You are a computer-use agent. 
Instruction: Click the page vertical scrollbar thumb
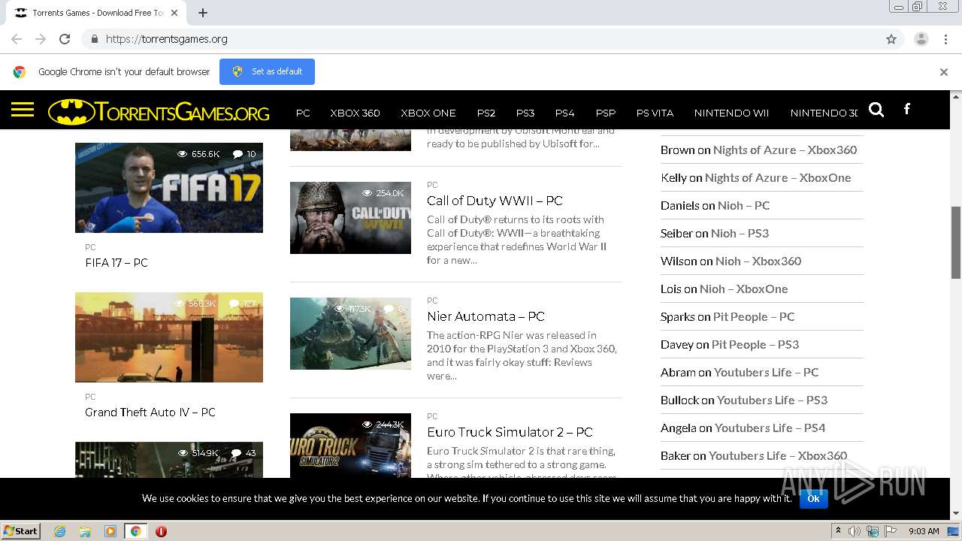(x=956, y=242)
